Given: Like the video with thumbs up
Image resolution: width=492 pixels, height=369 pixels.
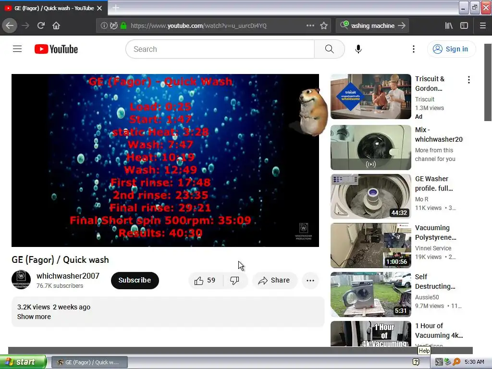Looking at the screenshot, I should tap(205, 281).
